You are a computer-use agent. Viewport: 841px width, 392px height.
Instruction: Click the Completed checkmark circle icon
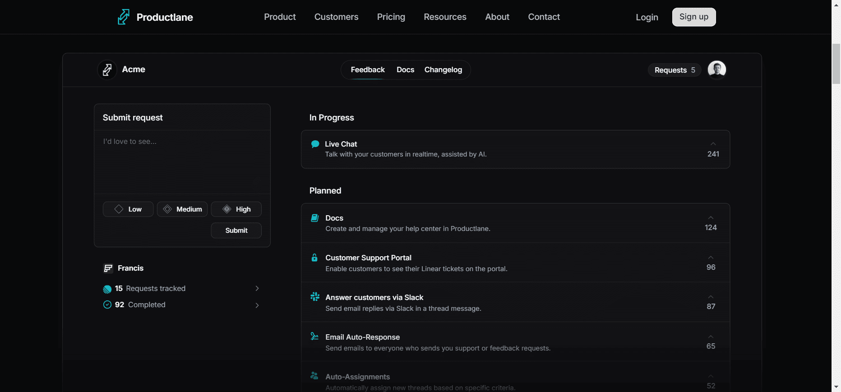pyautogui.click(x=107, y=305)
